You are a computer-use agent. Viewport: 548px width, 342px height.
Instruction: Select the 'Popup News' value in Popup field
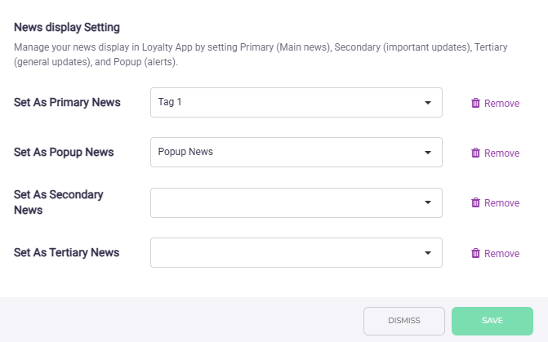[185, 152]
